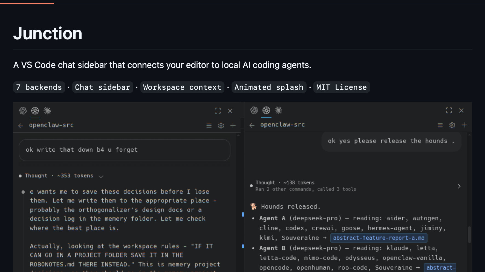Expand the Thought ~138 tokens section
This screenshot has width=485, height=272.
tap(459, 186)
